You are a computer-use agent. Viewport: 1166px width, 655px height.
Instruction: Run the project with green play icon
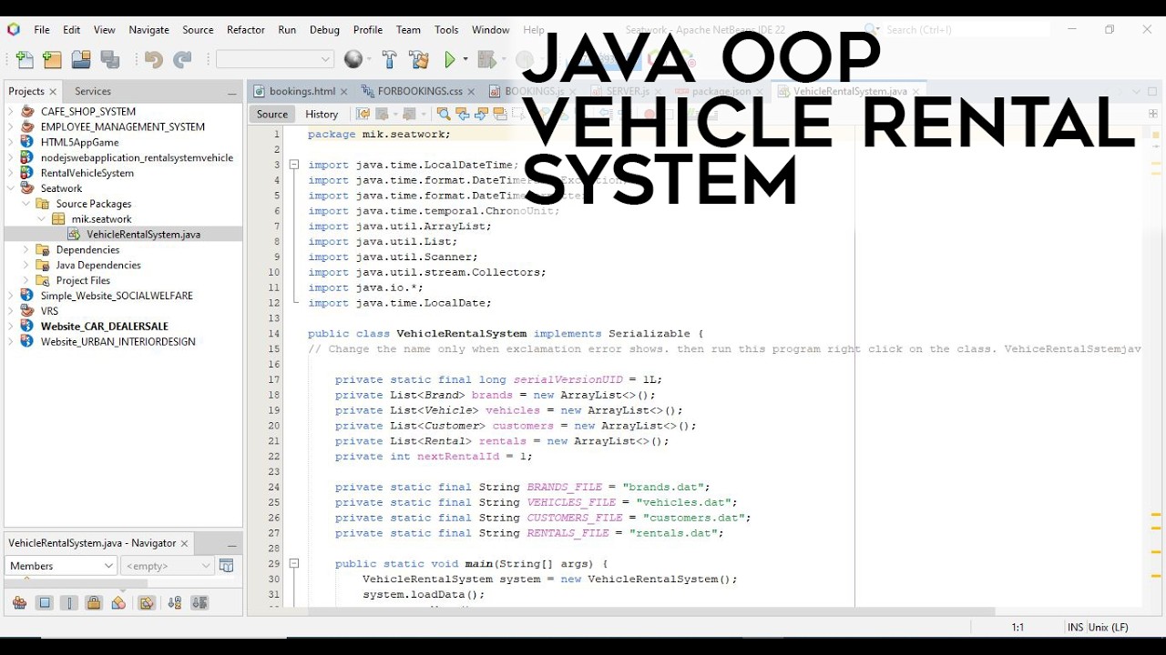point(450,60)
